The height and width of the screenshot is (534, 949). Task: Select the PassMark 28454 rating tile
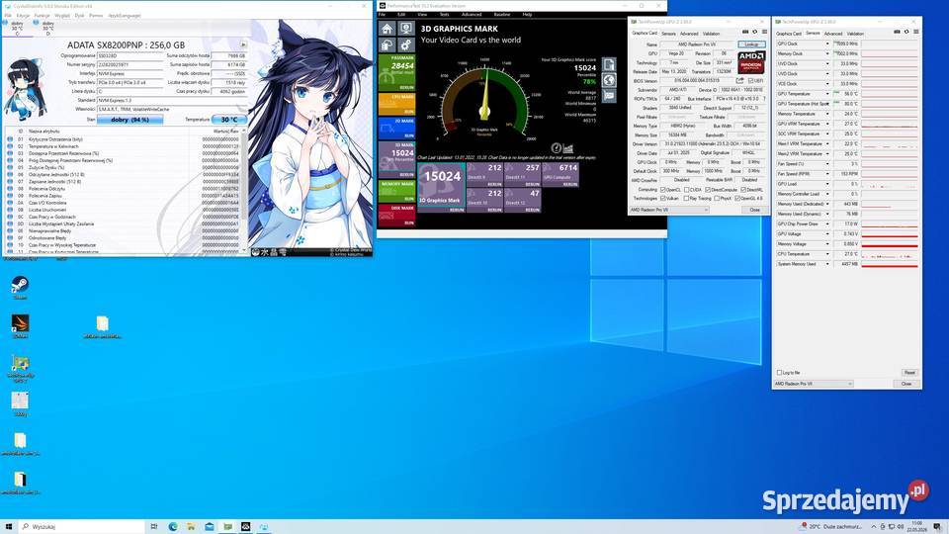pos(396,72)
